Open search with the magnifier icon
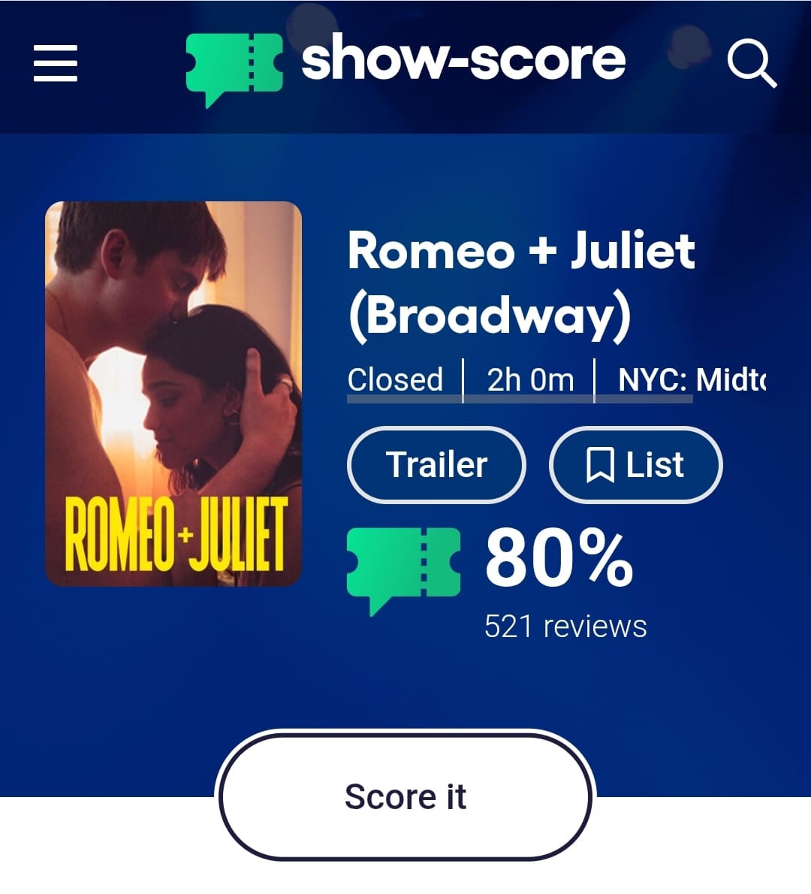Viewport: 811px width, 894px height. pos(752,63)
